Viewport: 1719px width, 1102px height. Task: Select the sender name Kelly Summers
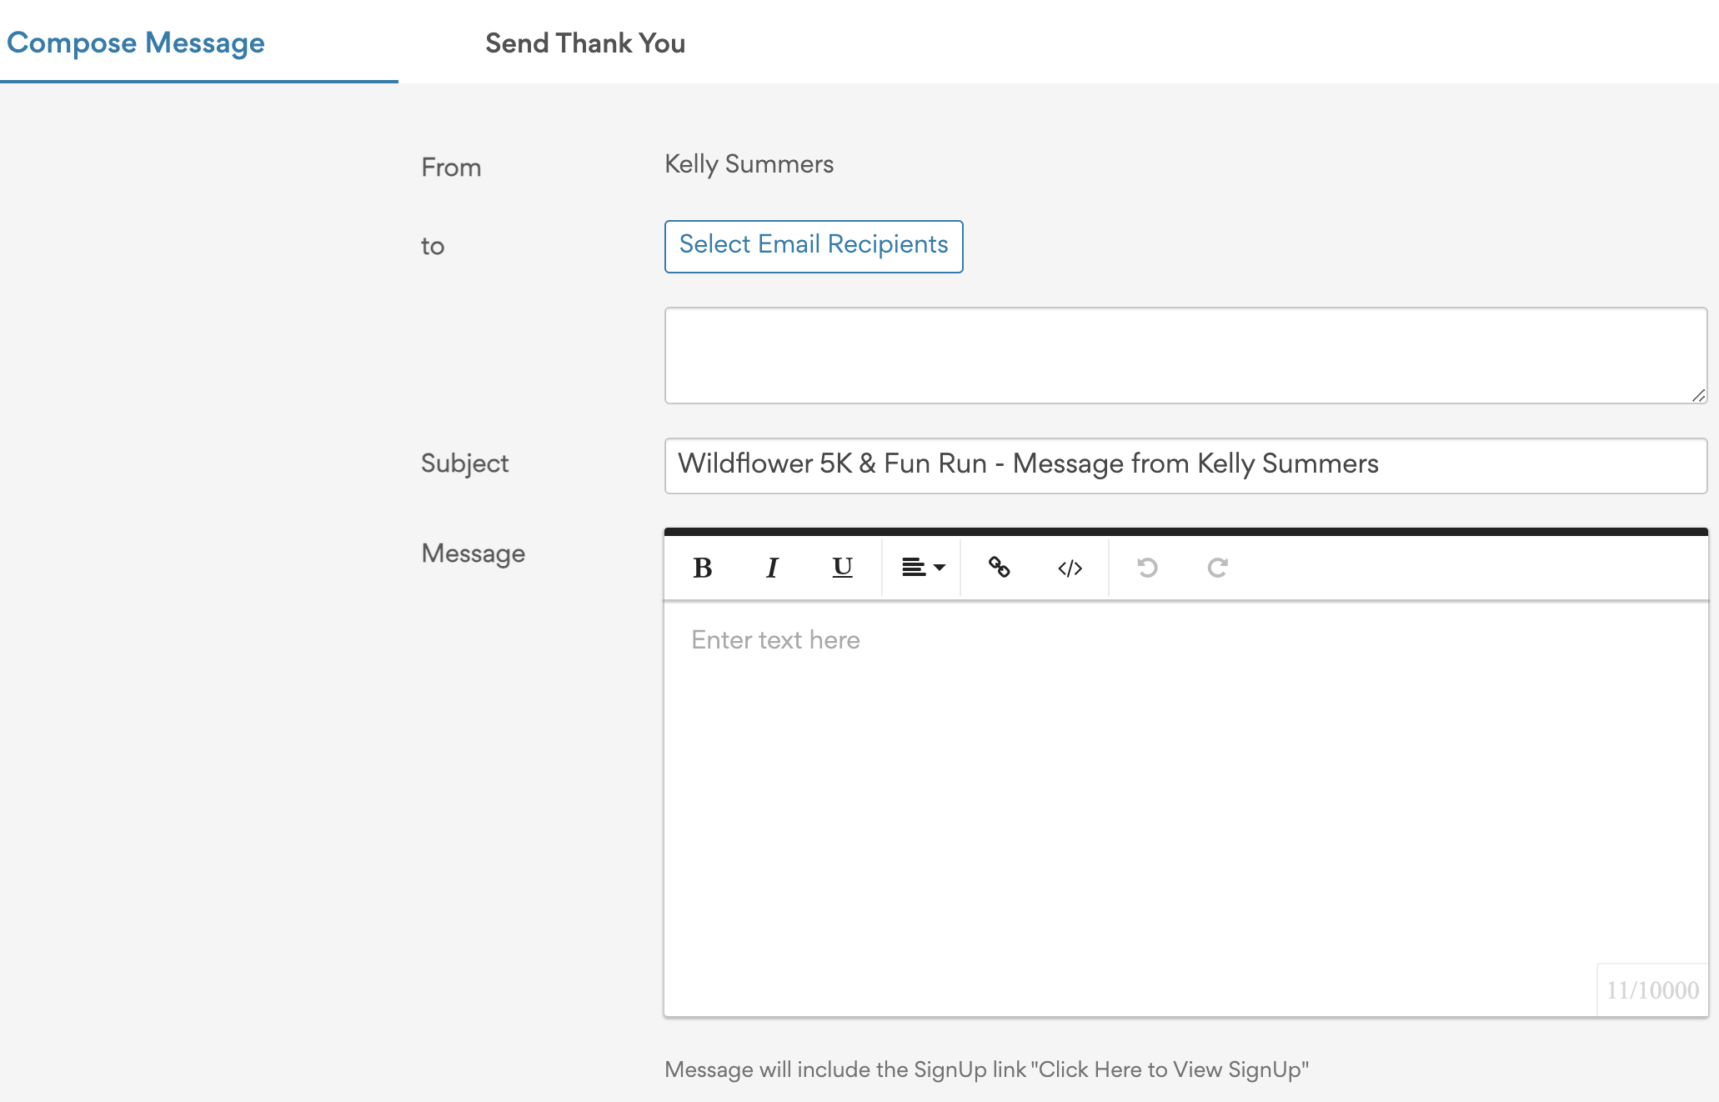coord(749,164)
